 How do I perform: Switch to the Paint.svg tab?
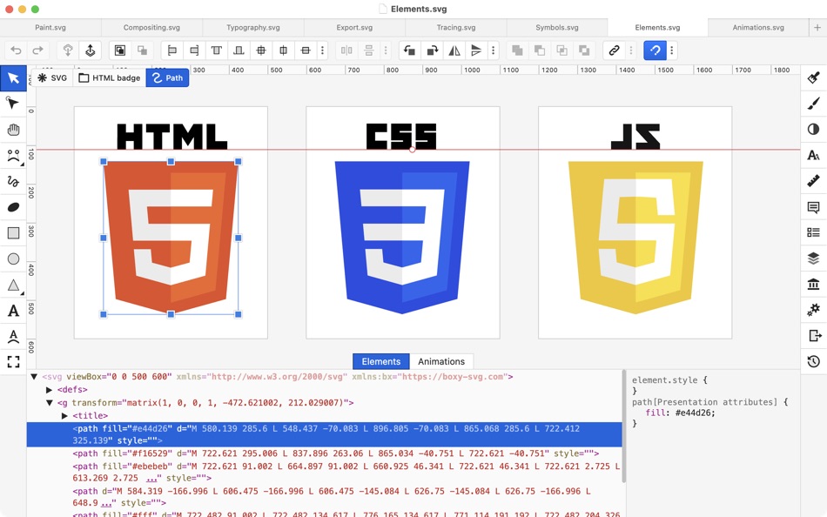[x=50, y=28]
